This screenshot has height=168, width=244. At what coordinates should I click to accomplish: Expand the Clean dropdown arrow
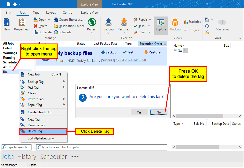[149, 32]
